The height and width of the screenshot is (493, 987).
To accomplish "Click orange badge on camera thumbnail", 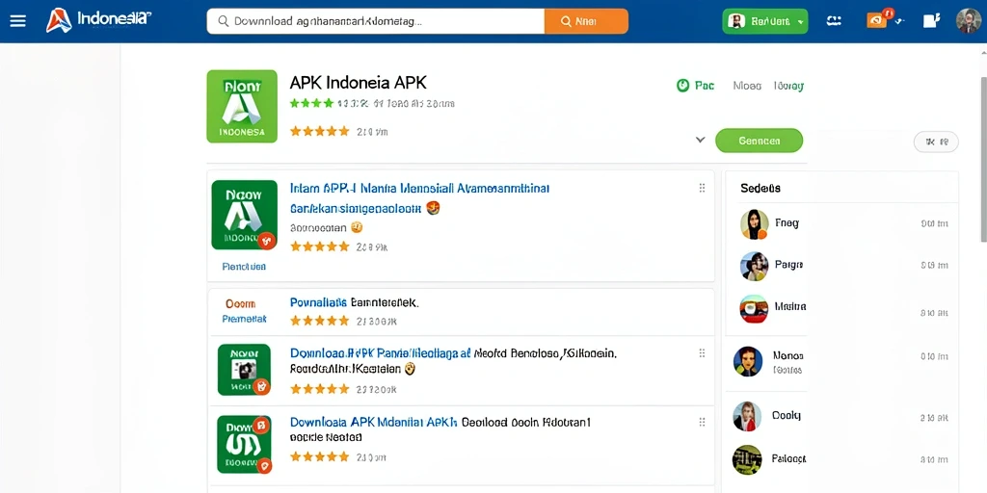I will click(x=261, y=386).
